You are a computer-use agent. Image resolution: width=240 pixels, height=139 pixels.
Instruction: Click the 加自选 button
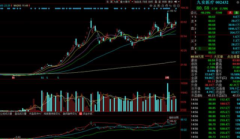[138, 1]
